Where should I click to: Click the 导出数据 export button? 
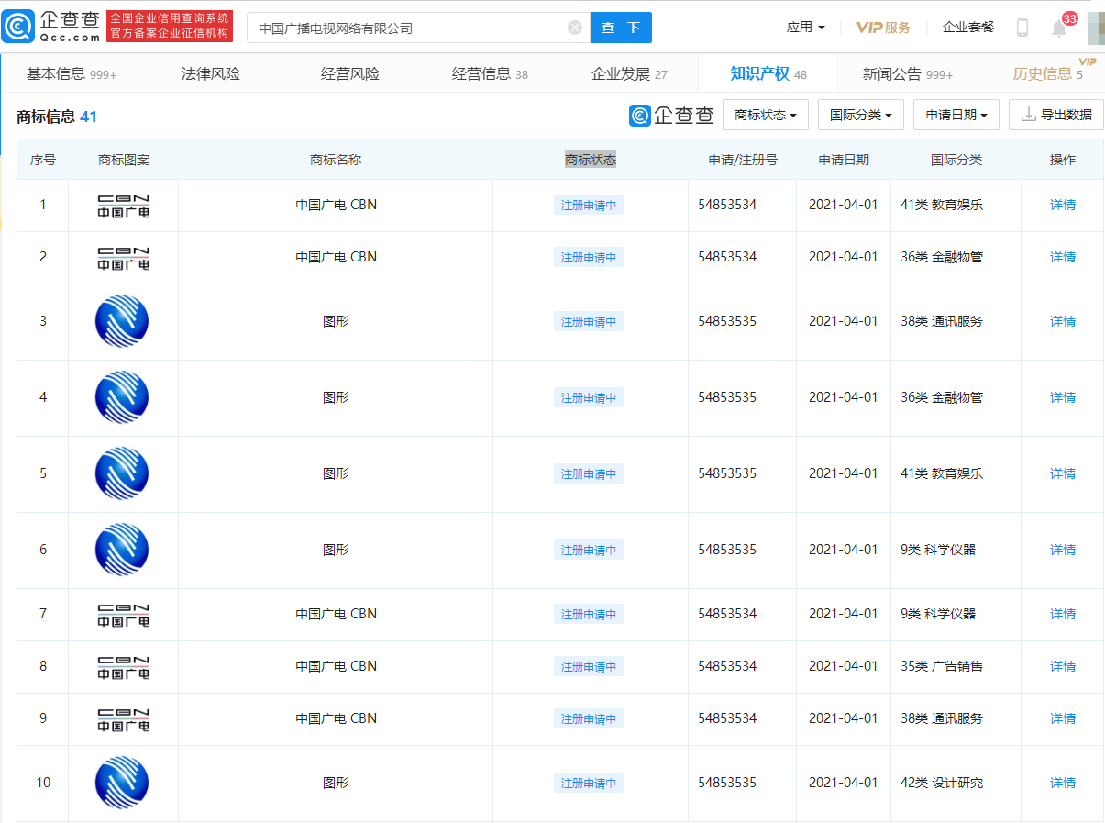(x=1056, y=115)
